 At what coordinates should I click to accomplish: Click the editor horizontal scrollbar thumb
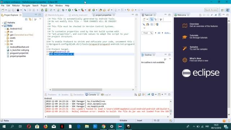pyautogui.click(x=77, y=90)
